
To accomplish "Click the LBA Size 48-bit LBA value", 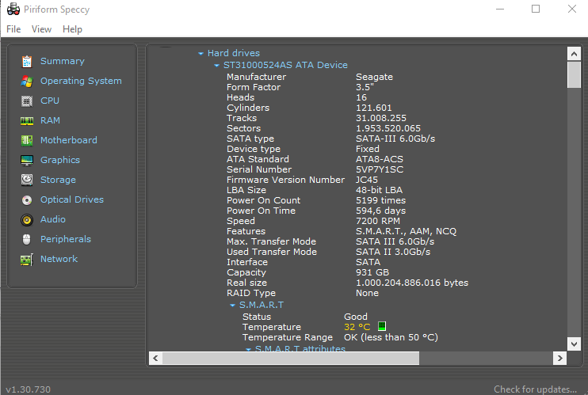I will tap(379, 190).
